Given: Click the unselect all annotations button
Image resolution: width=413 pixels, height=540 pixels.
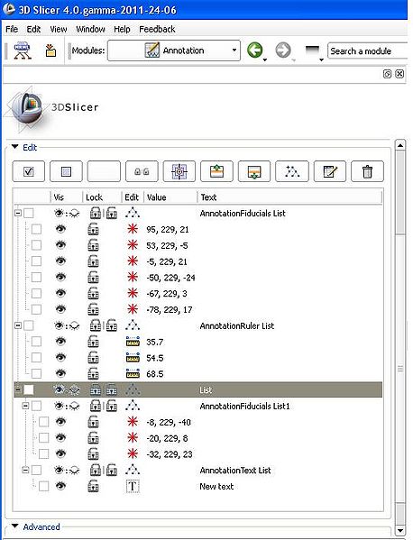Looking at the screenshot, I should point(66,171).
